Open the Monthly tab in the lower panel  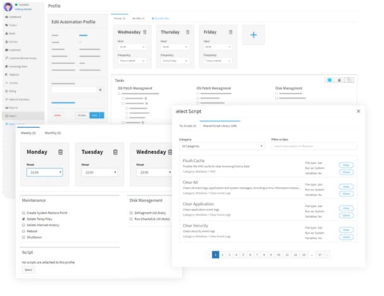53,133
